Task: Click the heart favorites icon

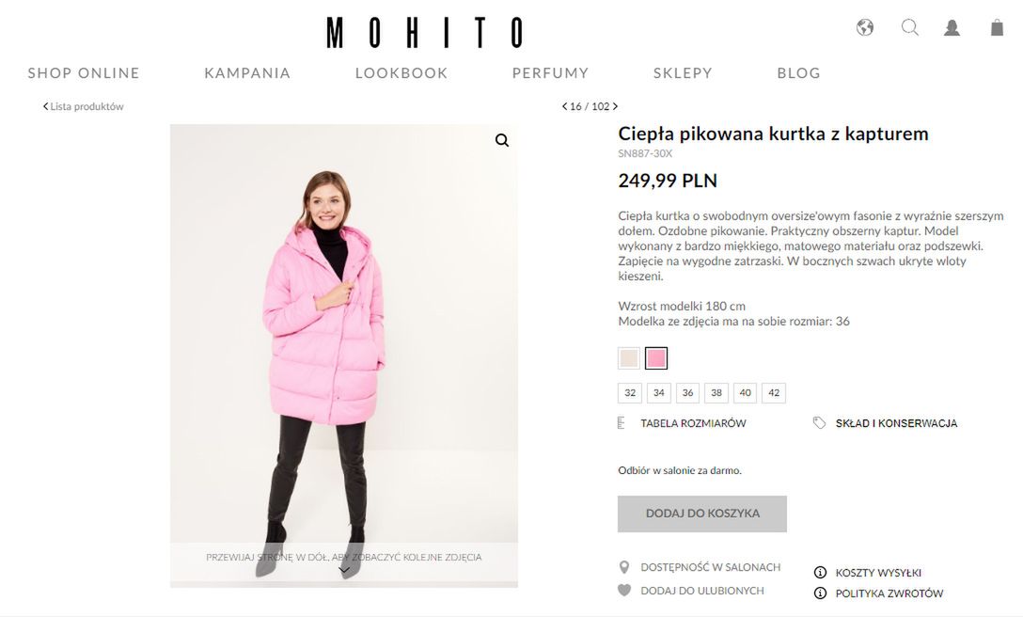Action: pyautogui.click(x=624, y=591)
